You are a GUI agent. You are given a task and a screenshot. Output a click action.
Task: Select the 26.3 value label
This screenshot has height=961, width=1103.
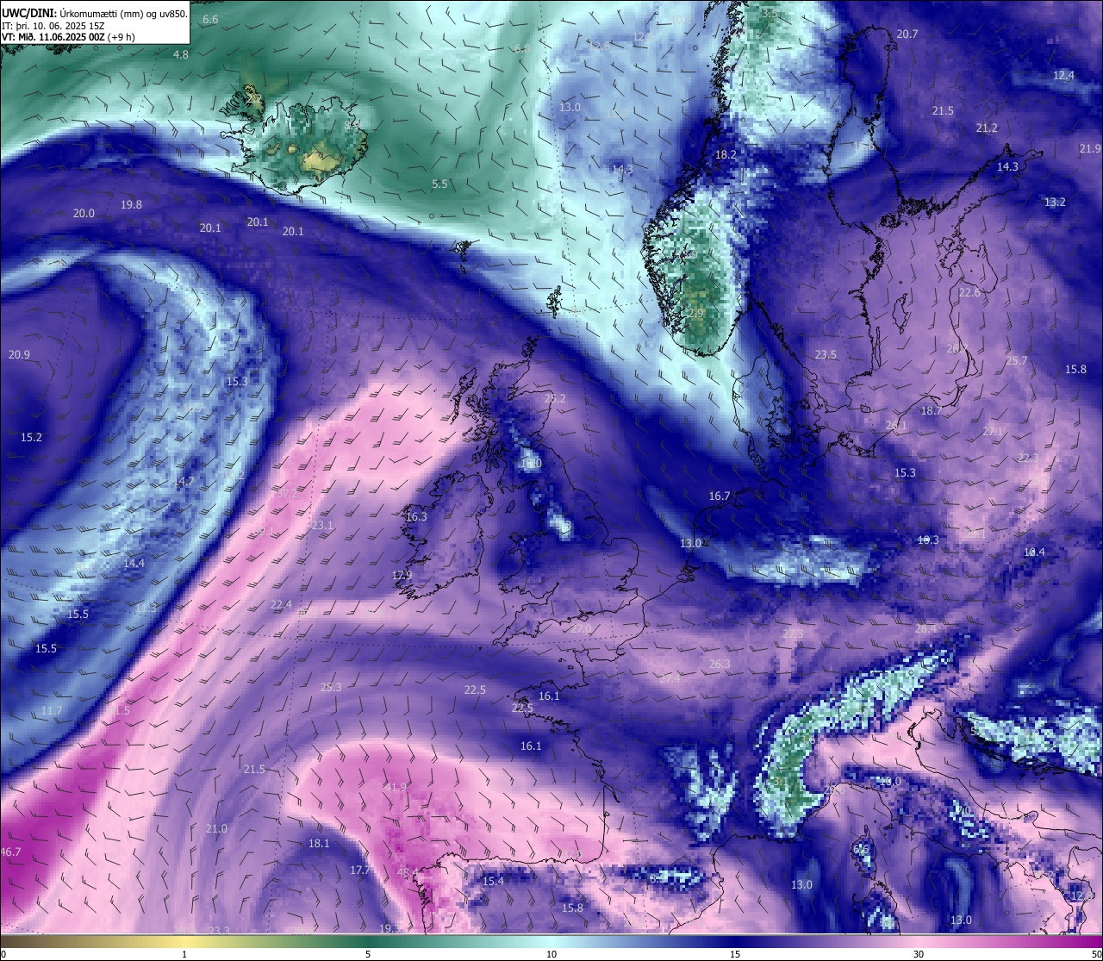coord(720,664)
